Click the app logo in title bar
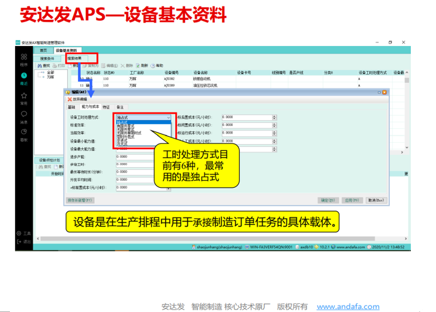The height and width of the screenshot is (312, 436). pyautogui.click(x=18, y=43)
